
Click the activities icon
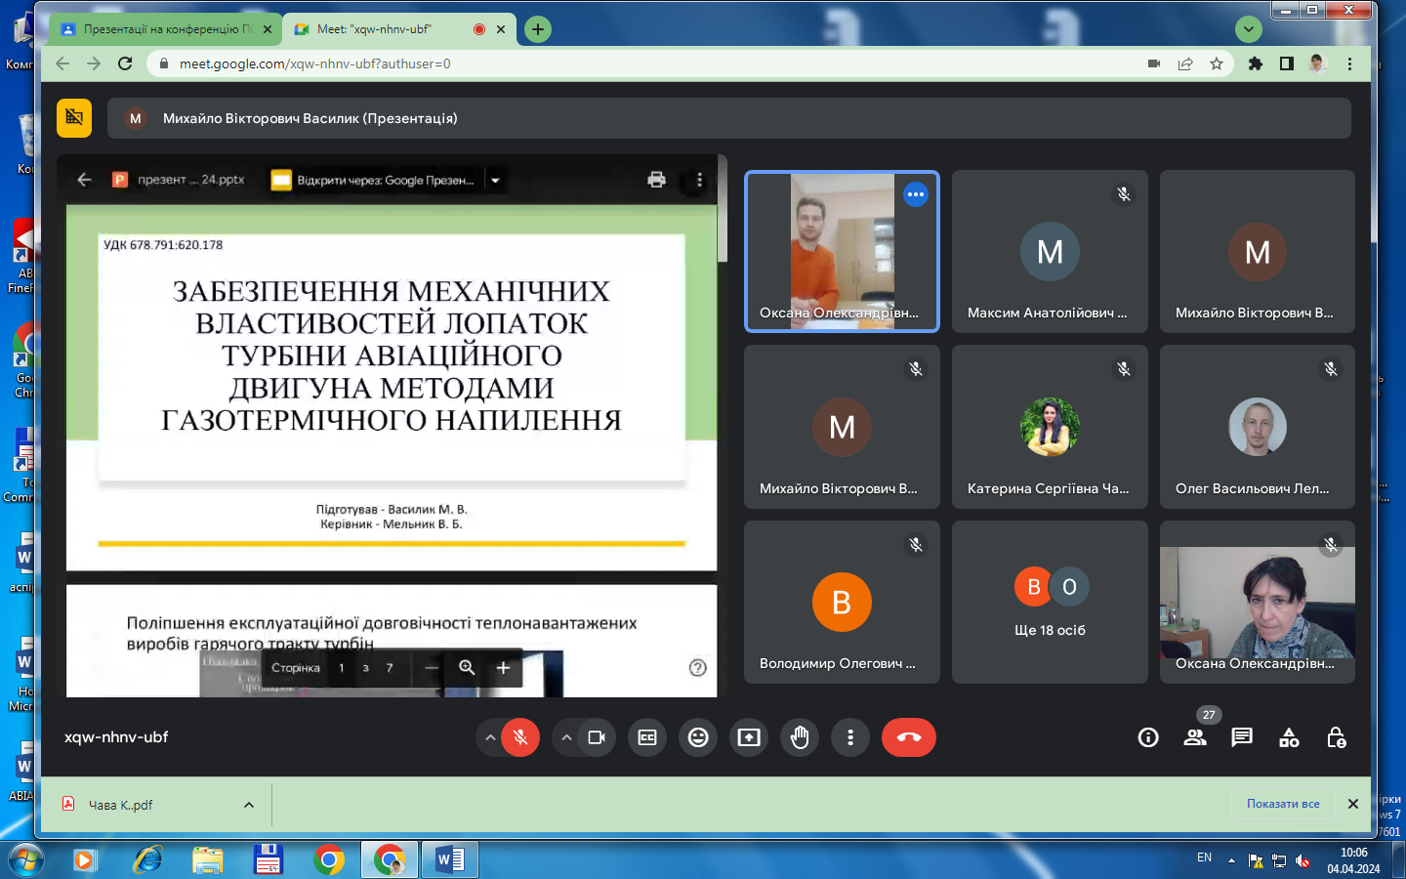[x=1289, y=737]
